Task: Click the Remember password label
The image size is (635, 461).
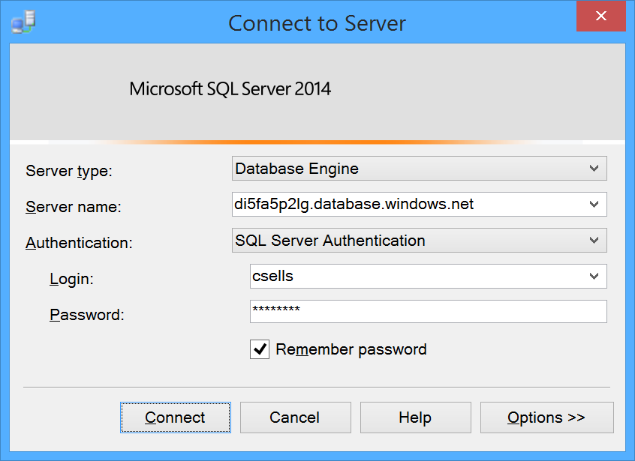Action: 351,349
